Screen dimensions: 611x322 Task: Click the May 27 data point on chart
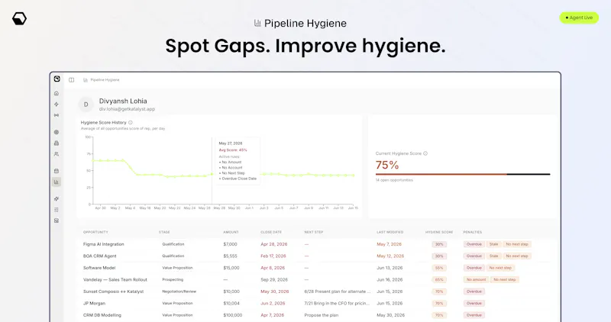pyautogui.click(x=212, y=174)
